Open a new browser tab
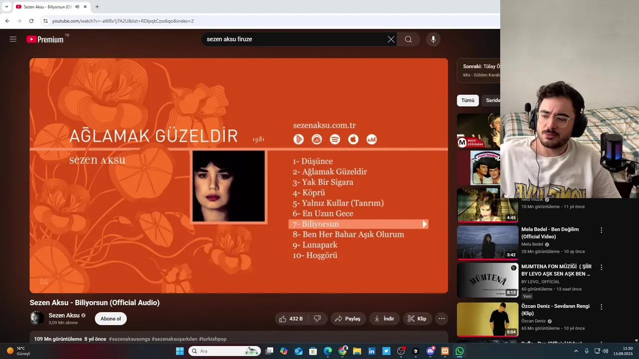Screen dimensions: 639x359 [97, 7]
